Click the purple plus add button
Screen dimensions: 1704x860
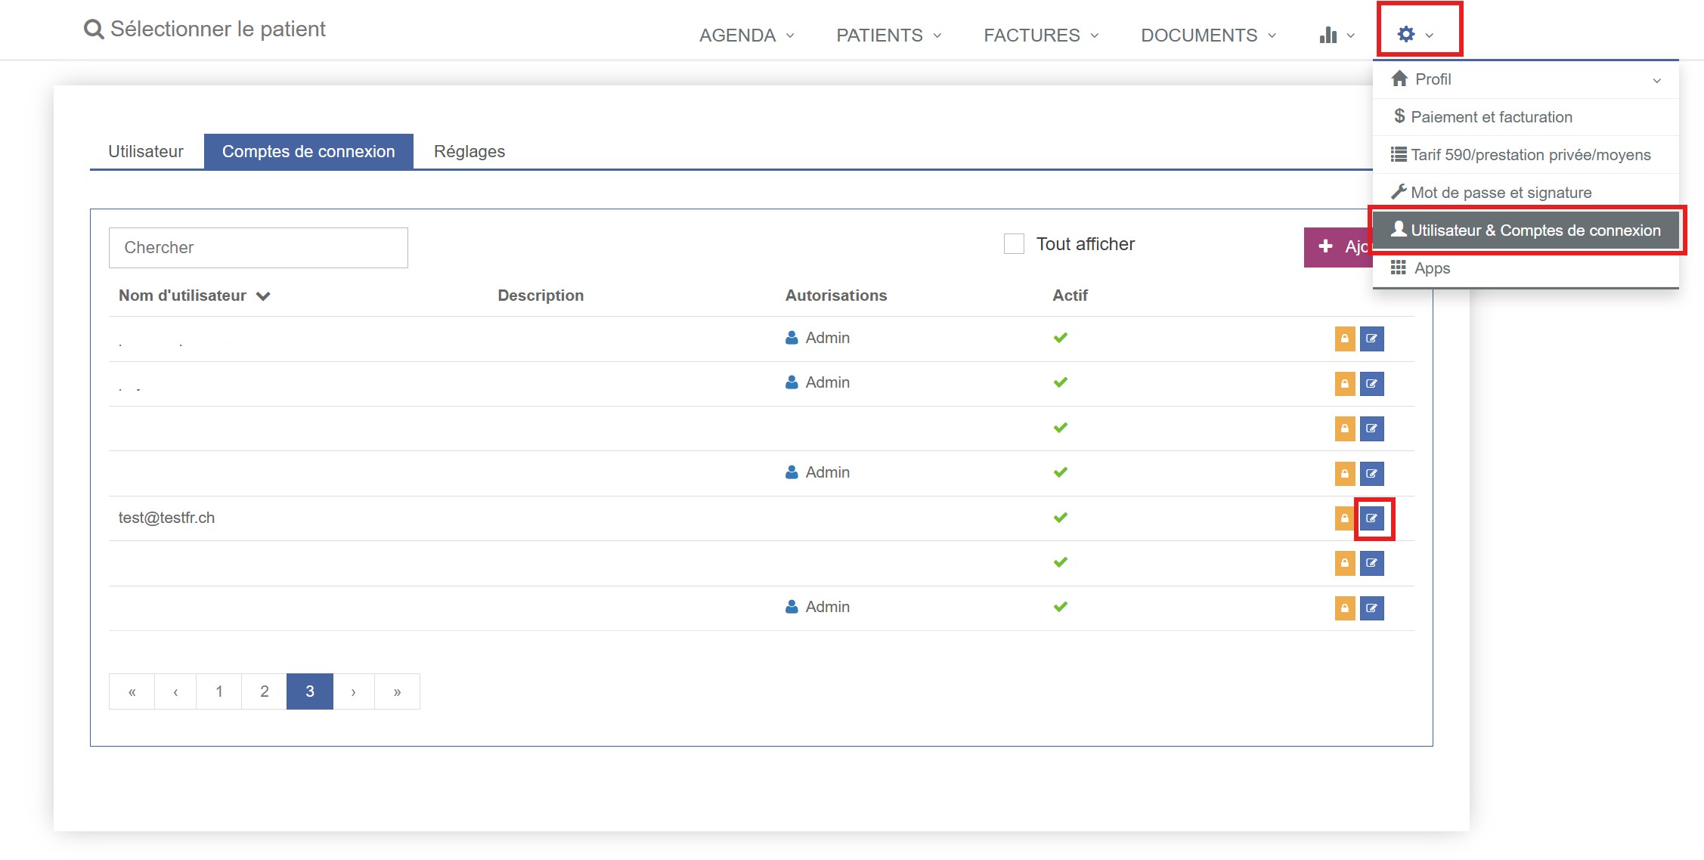pos(1338,247)
